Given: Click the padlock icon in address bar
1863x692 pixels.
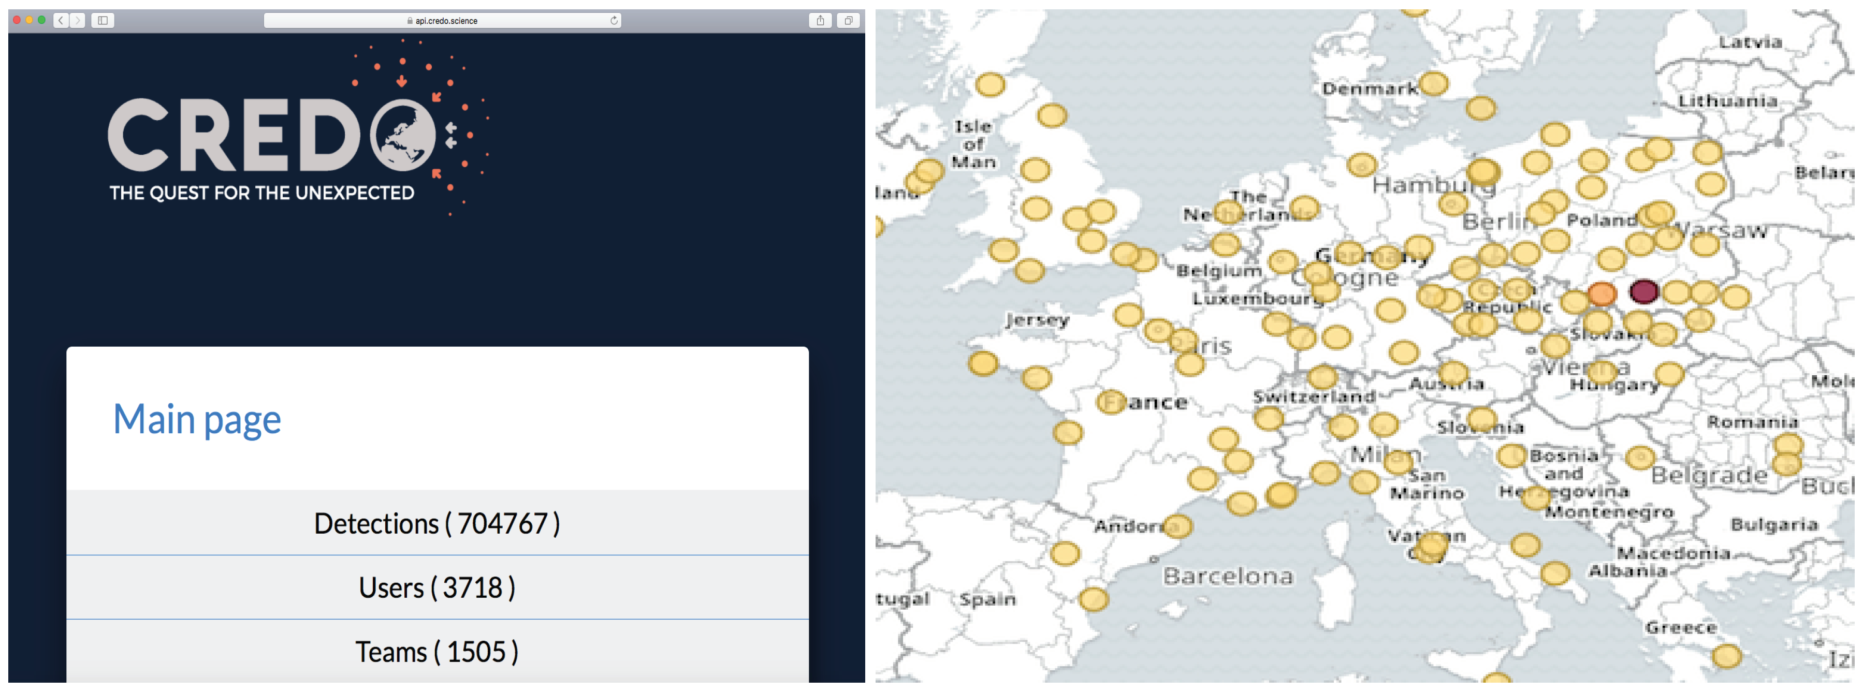Looking at the screenshot, I should (x=410, y=21).
